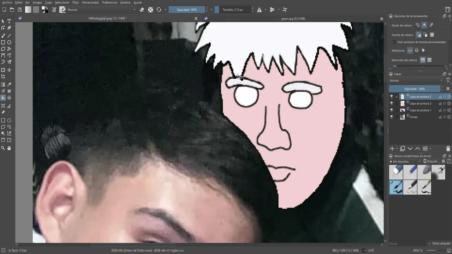This screenshot has width=452, height=254.
Task: Toggle vertical mirror tool
Action: pyautogui.click(x=272, y=10)
